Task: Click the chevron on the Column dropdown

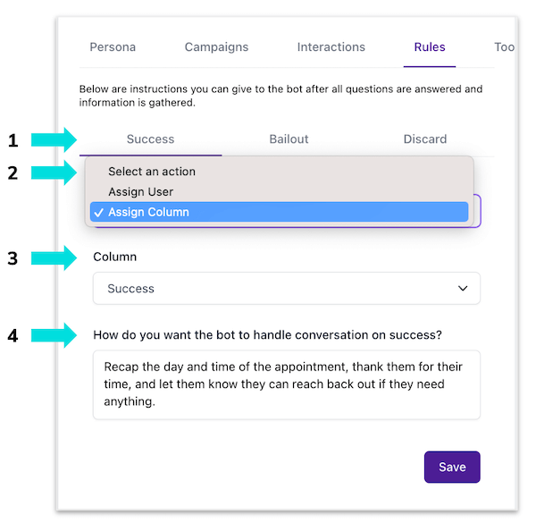Action: (463, 289)
